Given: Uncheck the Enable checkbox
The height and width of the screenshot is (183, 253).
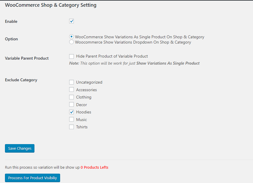Looking at the screenshot, I should coord(71,21).
